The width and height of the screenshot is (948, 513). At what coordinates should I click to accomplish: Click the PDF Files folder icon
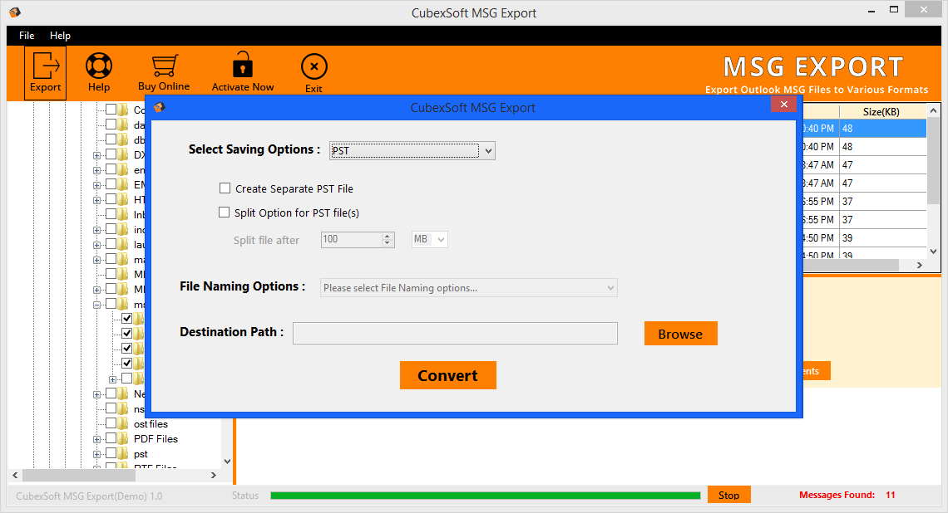[123, 438]
